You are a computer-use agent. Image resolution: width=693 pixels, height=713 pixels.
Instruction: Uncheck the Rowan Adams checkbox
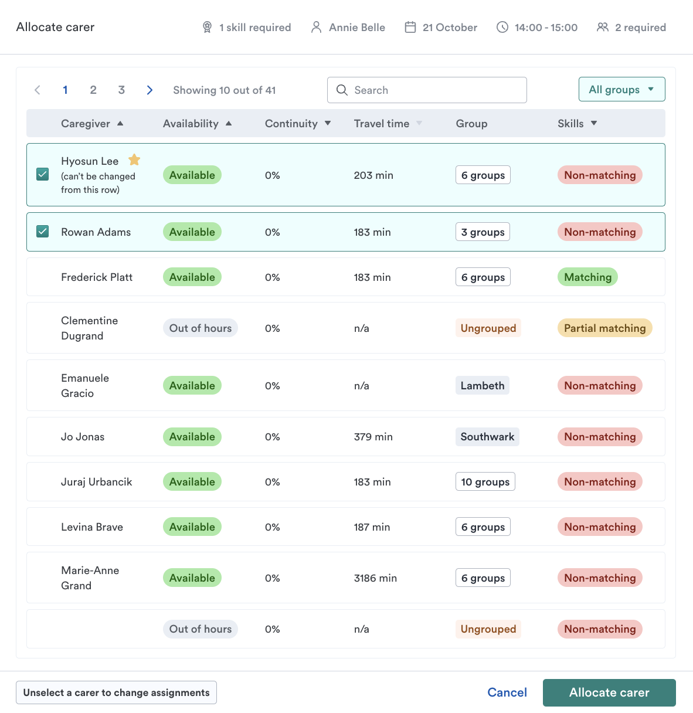(x=43, y=232)
